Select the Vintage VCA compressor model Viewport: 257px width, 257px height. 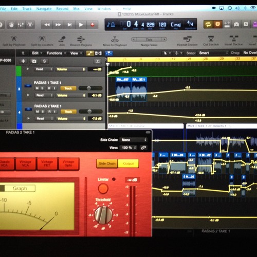coord(25,164)
